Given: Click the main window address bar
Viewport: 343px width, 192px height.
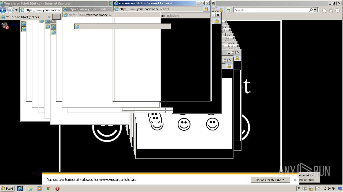Looking at the screenshot, I should 41,10.
